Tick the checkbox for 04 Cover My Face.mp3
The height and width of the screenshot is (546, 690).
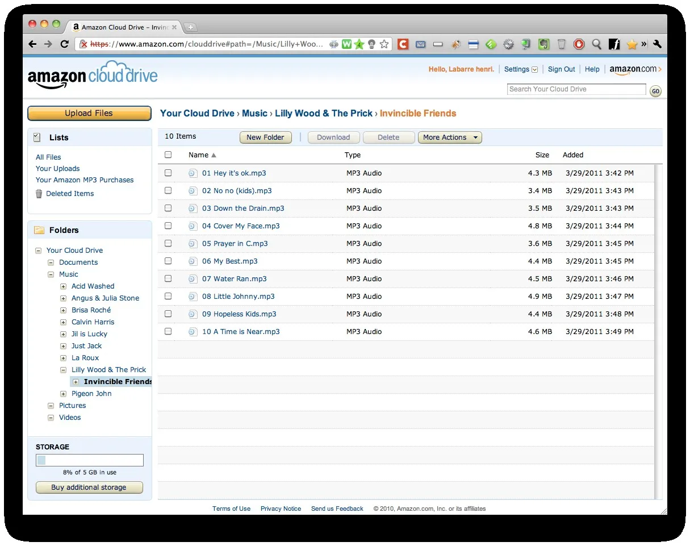point(168,226)
